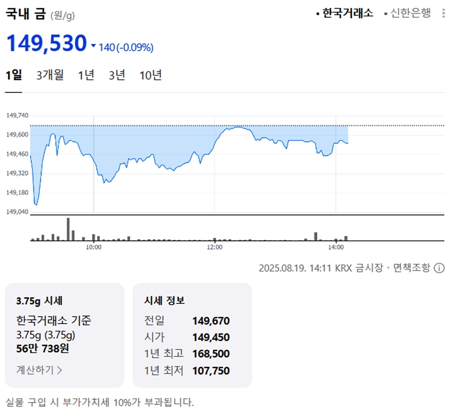This screenshot has height=415, width=452.
Task: Click the info icon beside 면책조항
Action: click(439, 268)
